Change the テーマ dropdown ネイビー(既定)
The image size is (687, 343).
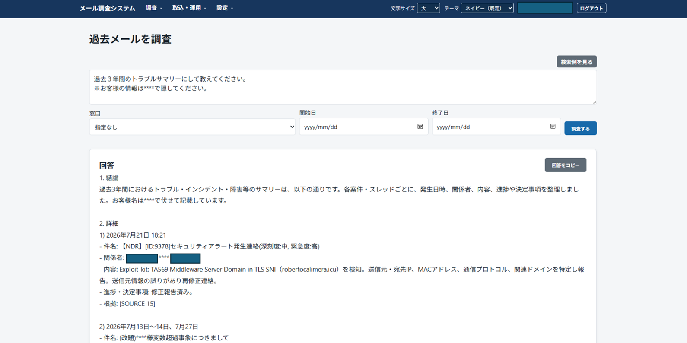487,8
